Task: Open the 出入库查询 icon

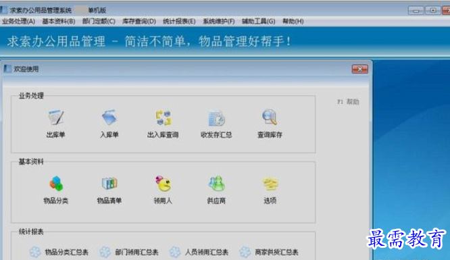Action: pyautogui.click(x=163, y=118)
